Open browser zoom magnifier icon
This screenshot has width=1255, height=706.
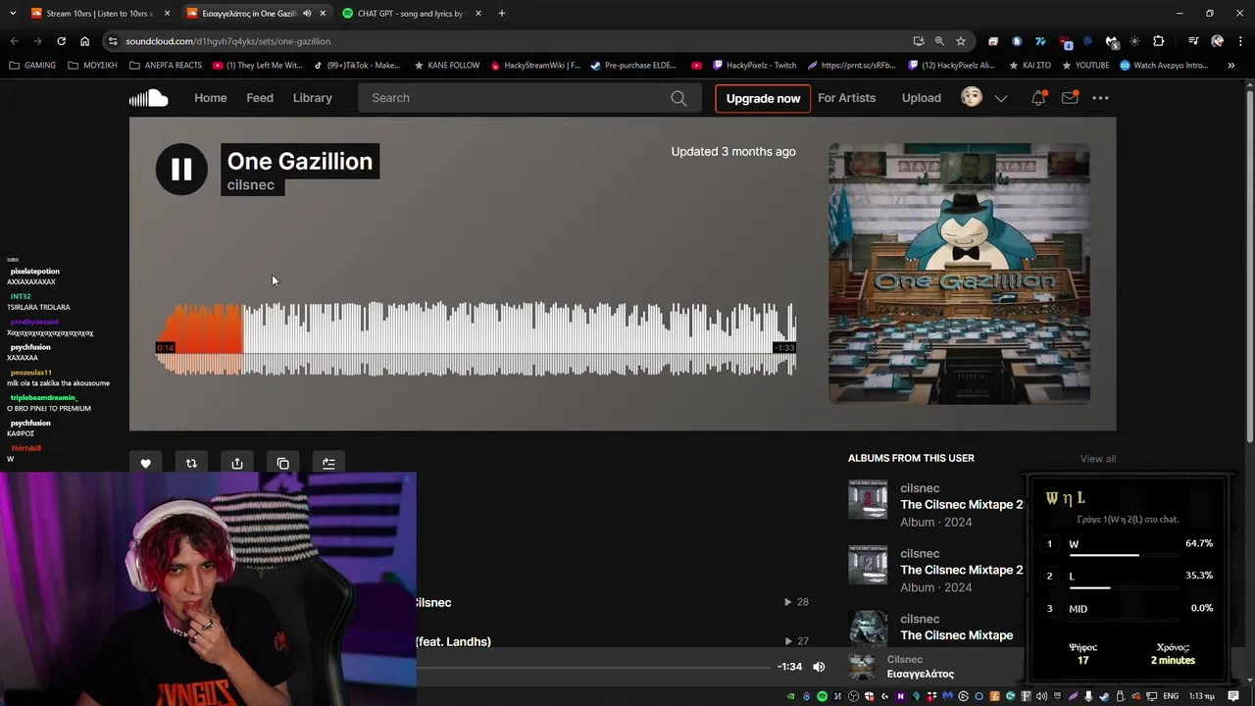939,41
